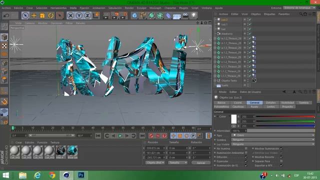Viewport: 320px width, 180px height.
Task: Open the deformer capsule icon
Action: (x=168, y=15)
